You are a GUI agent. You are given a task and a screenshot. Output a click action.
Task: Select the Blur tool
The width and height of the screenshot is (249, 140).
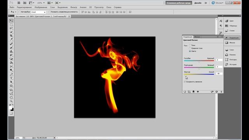coord(11,66)
